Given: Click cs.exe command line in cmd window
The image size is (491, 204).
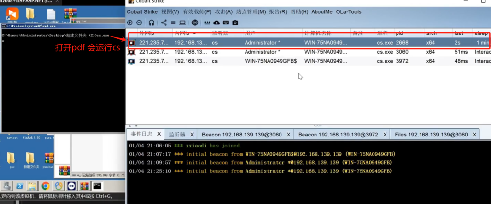Looking at the screenshot, I should point(56,35).
